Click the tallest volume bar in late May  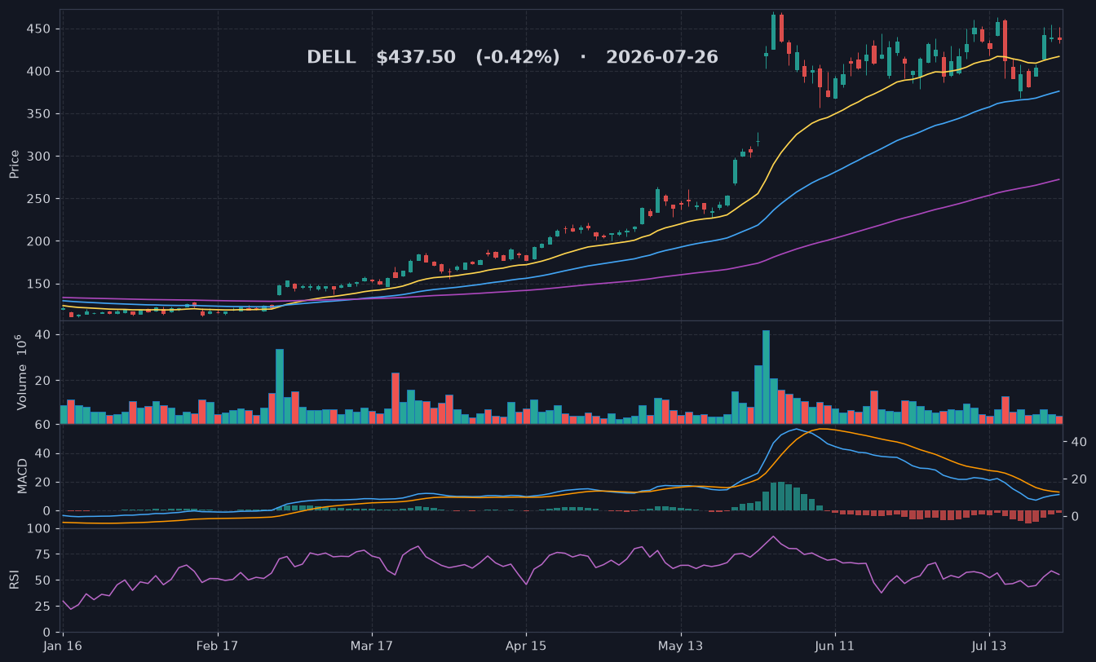766,377
